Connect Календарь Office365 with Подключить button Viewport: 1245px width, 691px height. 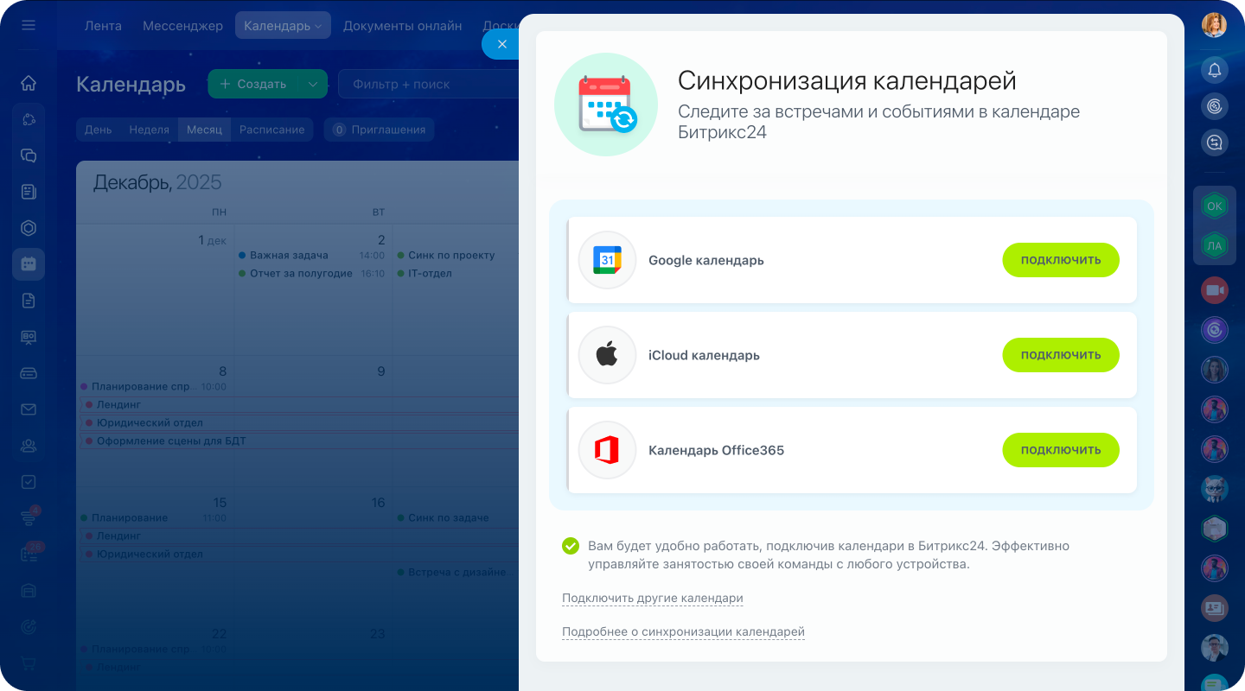coord(1060,450)
